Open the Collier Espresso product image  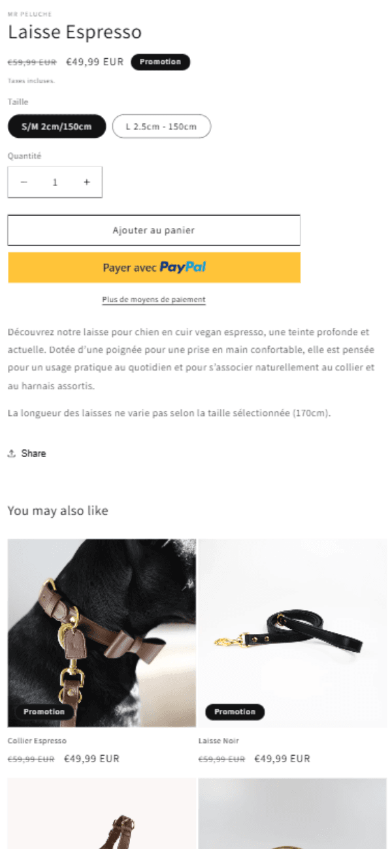point(102,633)
